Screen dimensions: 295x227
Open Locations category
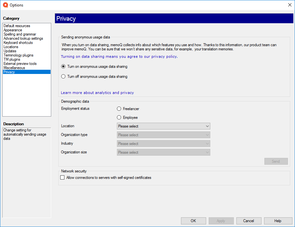tap(27, 47)
